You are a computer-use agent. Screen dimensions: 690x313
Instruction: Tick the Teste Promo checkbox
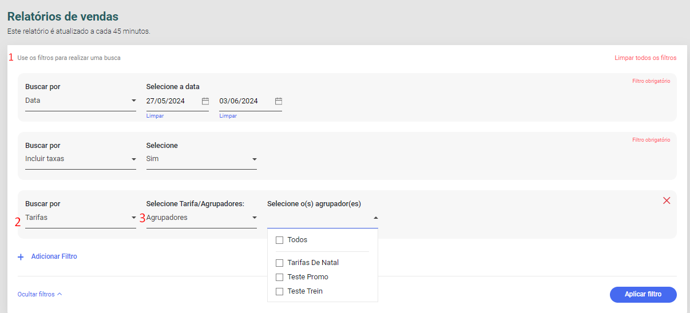pos(280,277)
